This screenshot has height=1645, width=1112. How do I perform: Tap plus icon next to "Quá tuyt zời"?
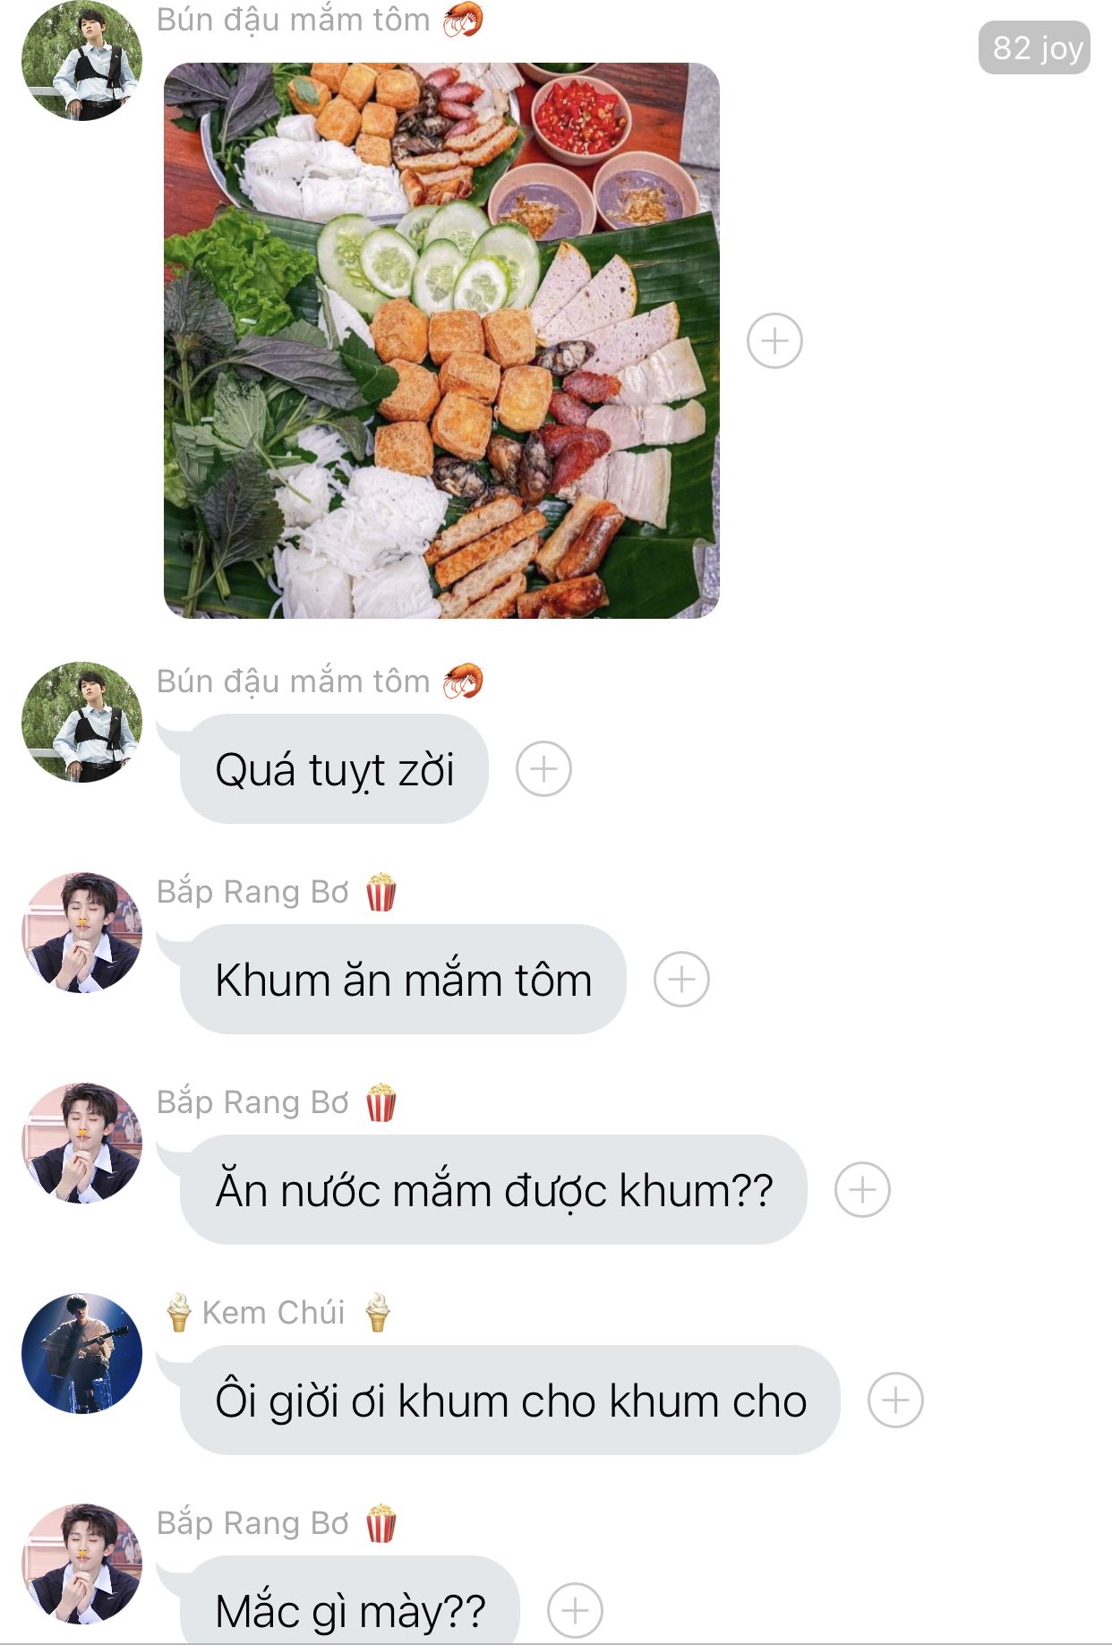click(x=543, y=769)
